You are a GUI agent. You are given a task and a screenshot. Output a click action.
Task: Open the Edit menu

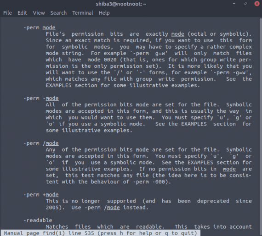click(22, 13)
